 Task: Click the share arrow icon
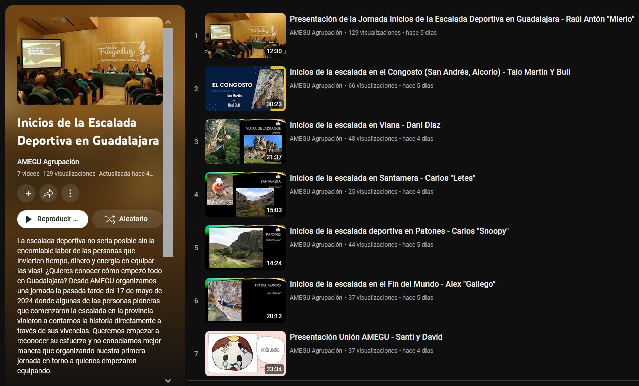click(x=48, y=193)
